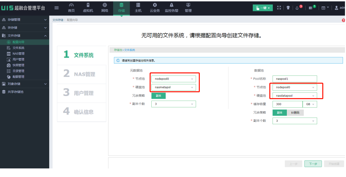Image resolution: width=346 pixels, height=177 pixels.
Task: Go to the 首页 home nav item
Action: tap(71, 8)
